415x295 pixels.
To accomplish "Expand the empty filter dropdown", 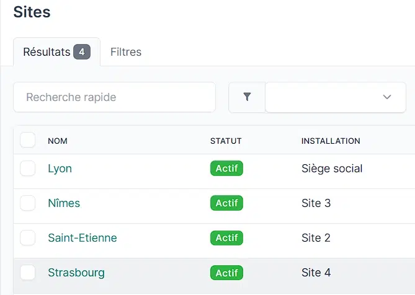I will coord(336,97).
